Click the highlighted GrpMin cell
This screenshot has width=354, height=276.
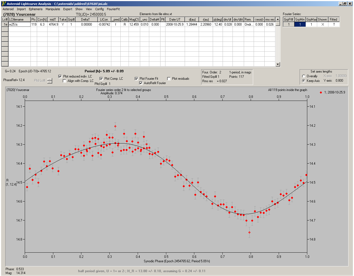click(x=300, y=24)
